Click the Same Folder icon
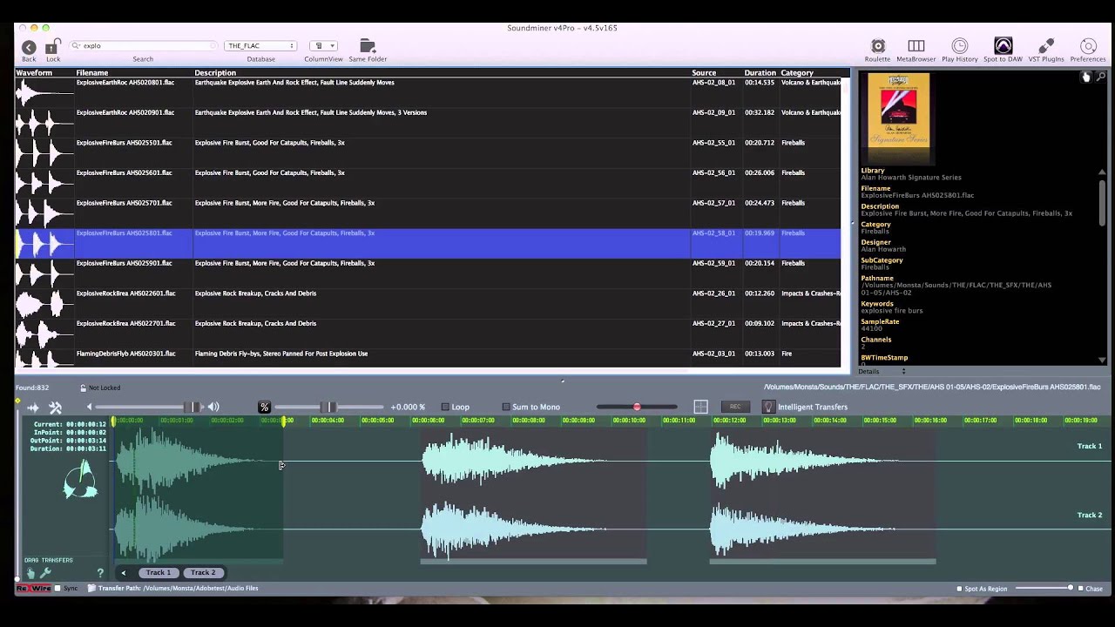Image resolution: width=1115 pixels, height=627 pixels. 368,46
